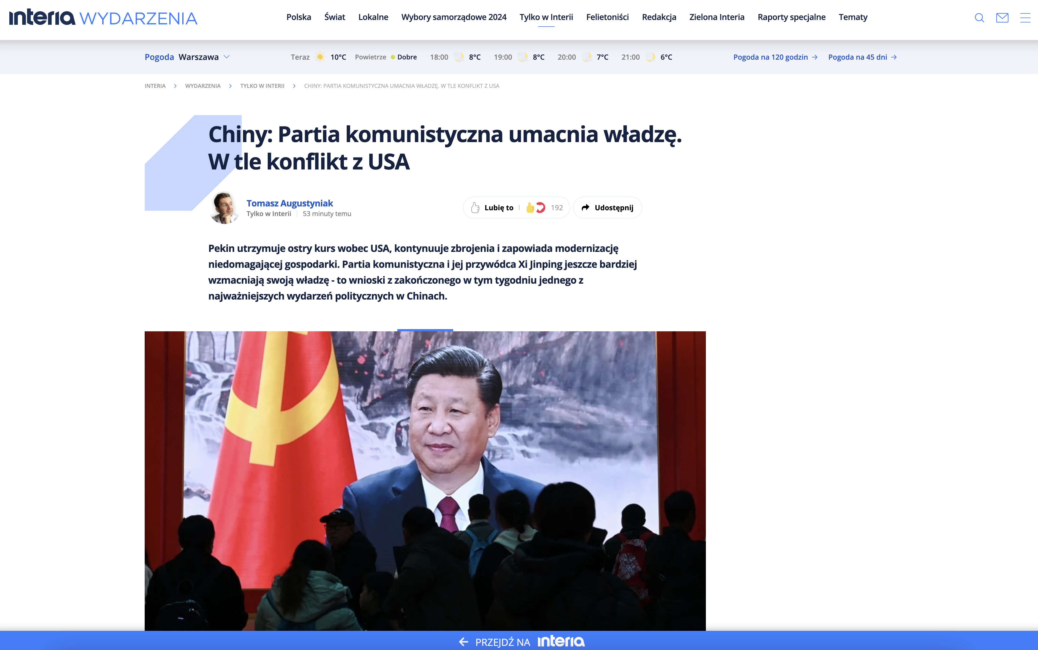
Task: Click the sun icon next to Teraz
Action: pyautogui.click(x=320, y=57)
